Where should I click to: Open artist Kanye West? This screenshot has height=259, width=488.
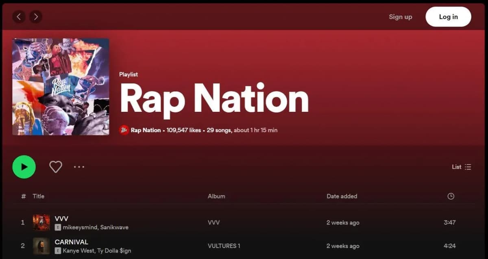[78, 251]
